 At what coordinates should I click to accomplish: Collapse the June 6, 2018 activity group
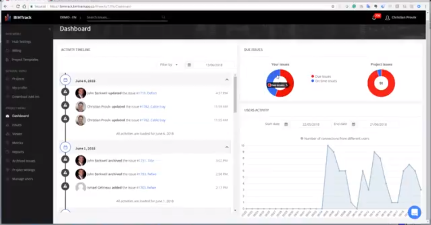(227, 80)
